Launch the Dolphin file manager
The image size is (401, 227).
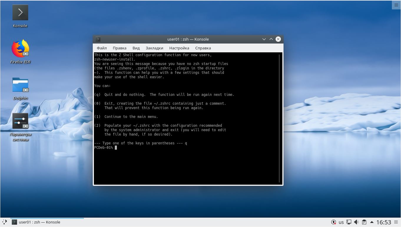(x=20, y=85)
